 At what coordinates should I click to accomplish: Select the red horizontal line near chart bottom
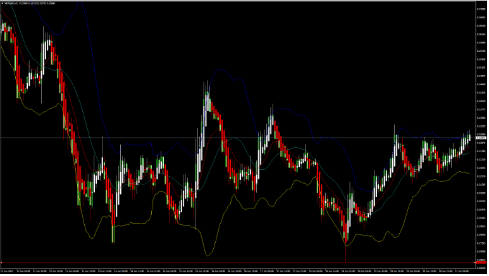coord(238,263)
